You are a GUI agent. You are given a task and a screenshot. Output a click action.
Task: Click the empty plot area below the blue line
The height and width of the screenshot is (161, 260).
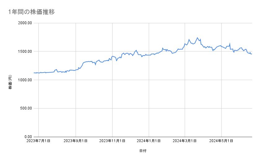[x=143, y=109]
